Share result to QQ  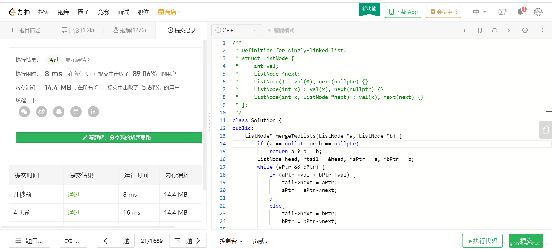click(59, 112)
